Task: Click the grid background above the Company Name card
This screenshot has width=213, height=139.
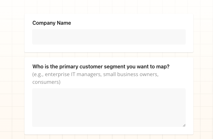Action: 109,6
